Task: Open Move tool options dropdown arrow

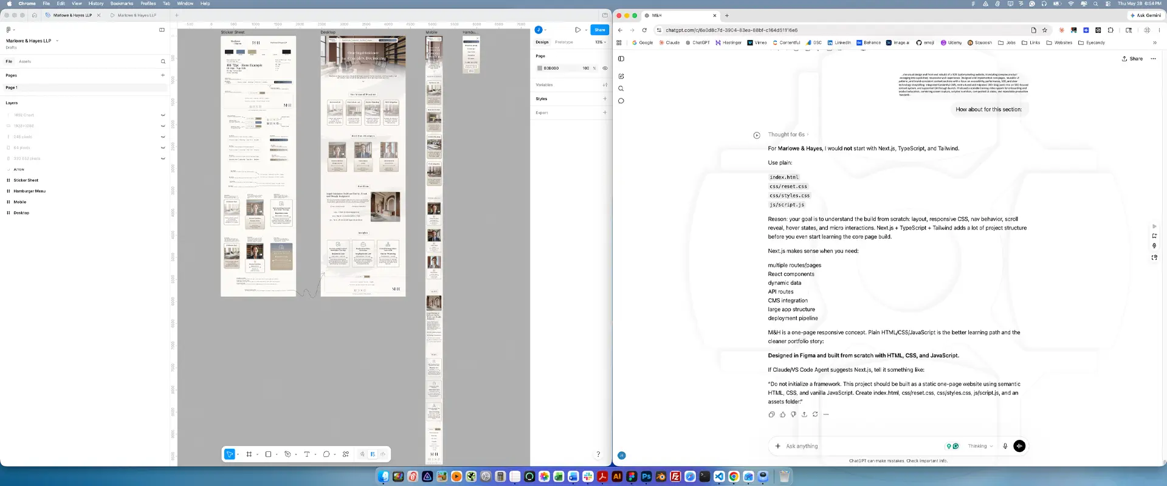Action: click(238, 454)
